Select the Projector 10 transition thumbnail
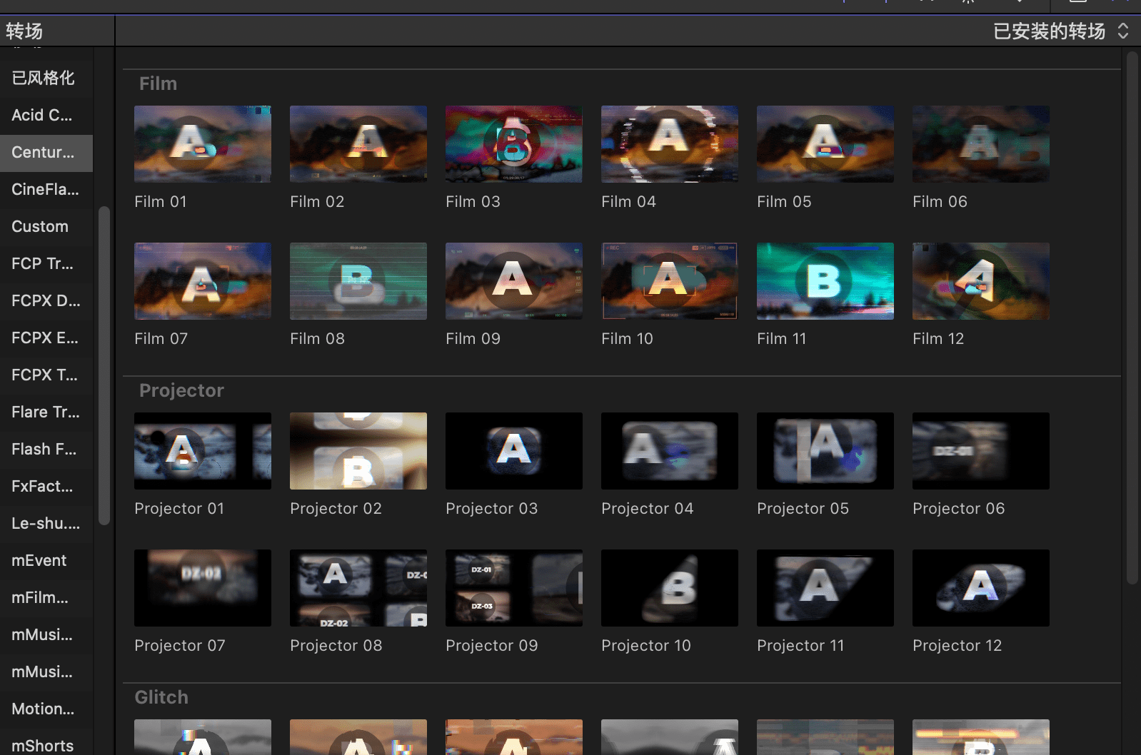The height and width of the screenshot is (755, 1141). (670, 588)
